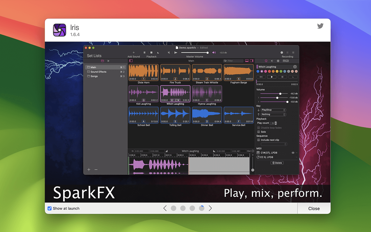Toggle the left sidebar panel icon
This screenshot has width=371, height=232.
(x=131, y=61)
